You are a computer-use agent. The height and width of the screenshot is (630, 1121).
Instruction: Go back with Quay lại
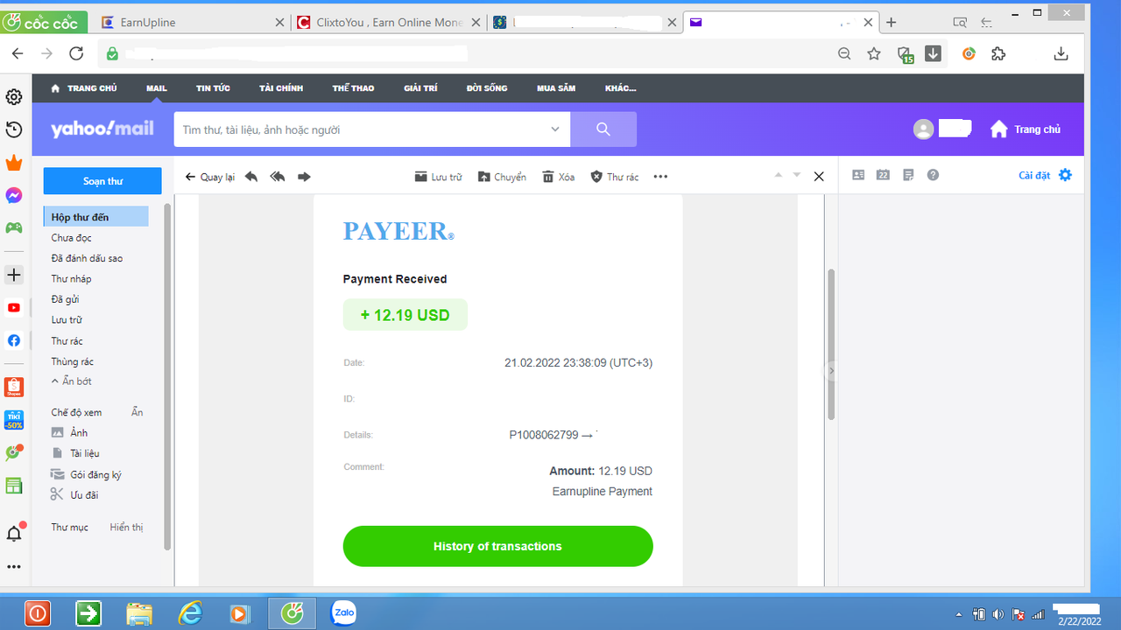(210, 177)
